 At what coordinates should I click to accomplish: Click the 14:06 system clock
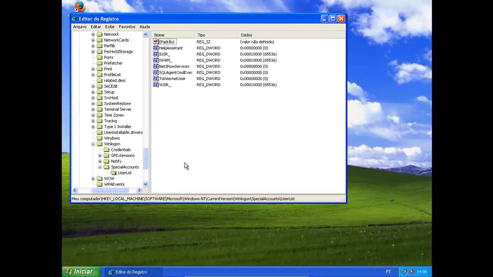[422, 272]
